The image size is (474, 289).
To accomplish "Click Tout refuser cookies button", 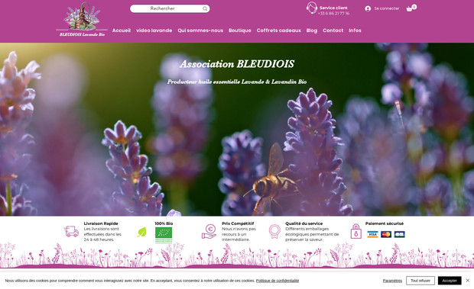I will (420, 281).
